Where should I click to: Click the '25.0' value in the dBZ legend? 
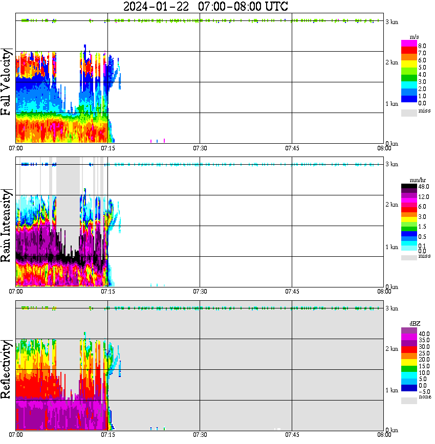click(x=424, y=353)
